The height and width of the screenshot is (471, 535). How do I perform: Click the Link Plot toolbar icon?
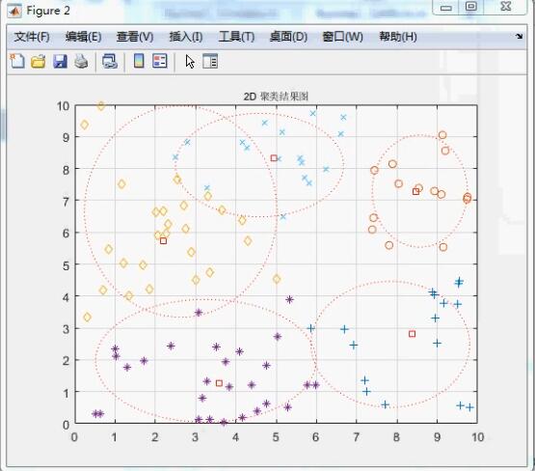[110, 62]
